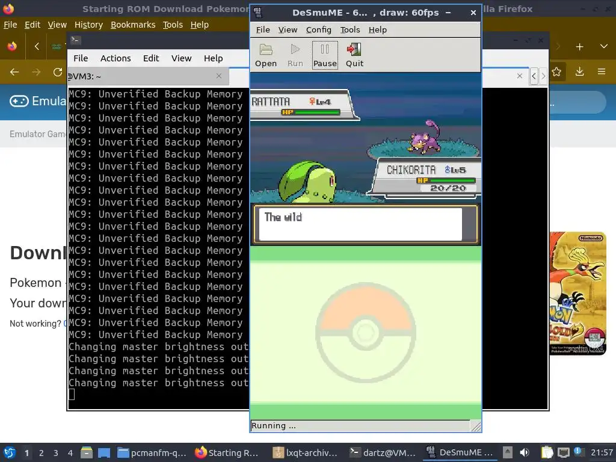This screenshot has height=462, width=616.
Task: Open a new Firefox tab with plus
Action: (579, 47)
